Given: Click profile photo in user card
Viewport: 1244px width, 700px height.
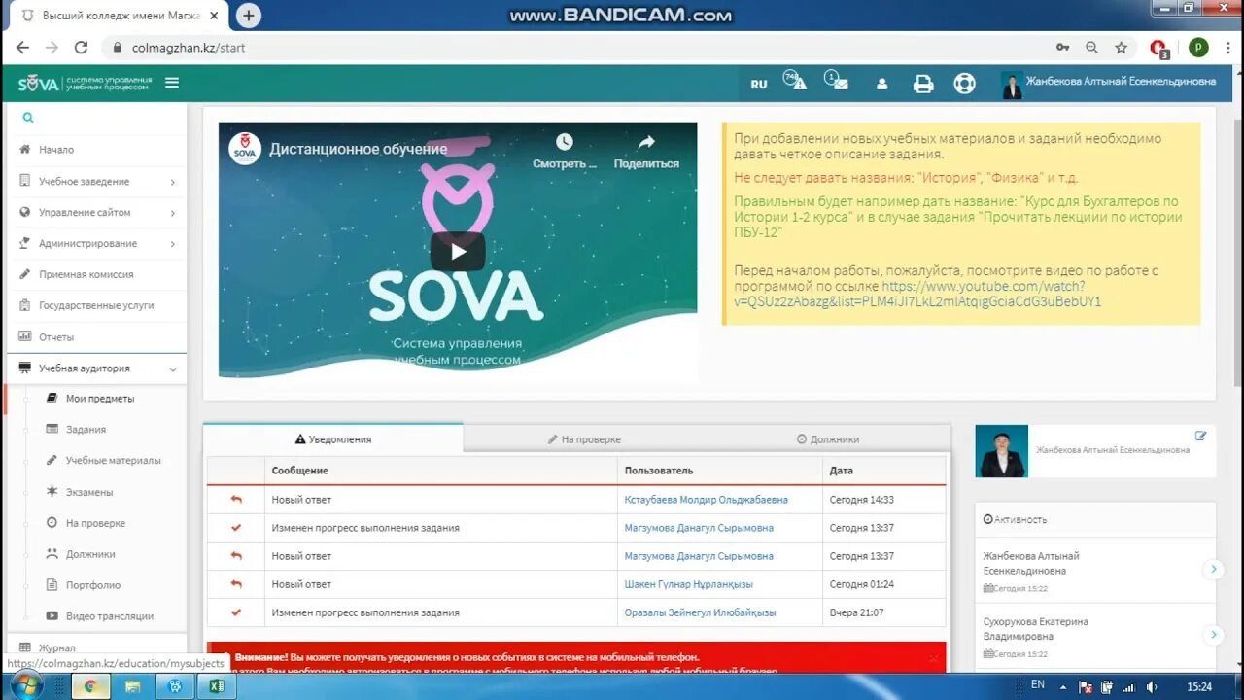Looking at the screenshot, I should (1002, 451).
